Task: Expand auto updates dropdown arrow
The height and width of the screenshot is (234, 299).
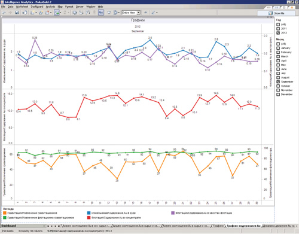Action: [60, 13]
